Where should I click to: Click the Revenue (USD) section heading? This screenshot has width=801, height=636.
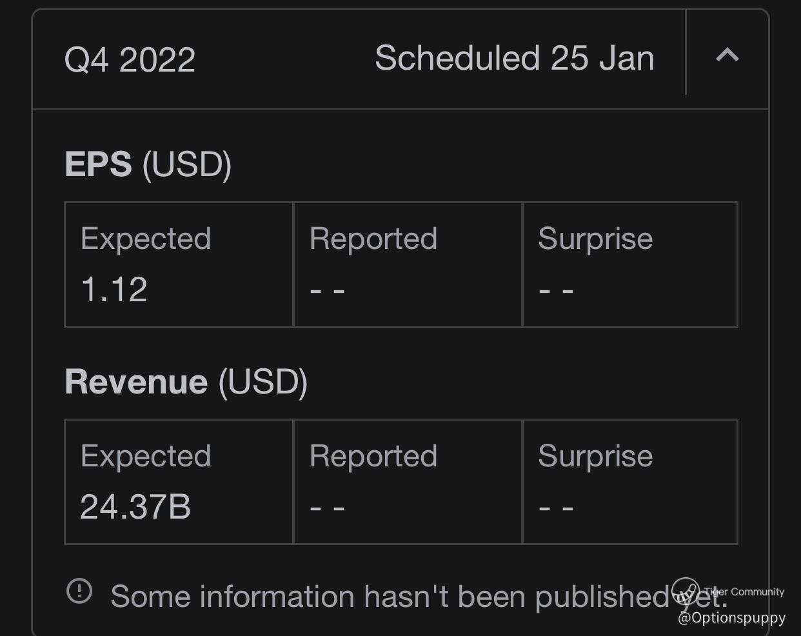tap(186, 381)
